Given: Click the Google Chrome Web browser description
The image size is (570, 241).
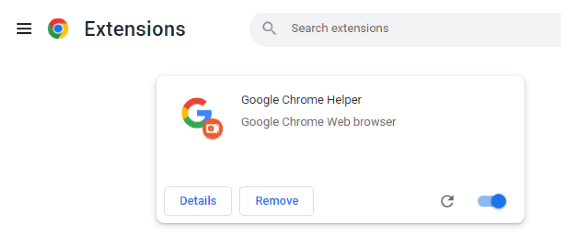Looking at the screenshot, I should tap(318, 122).
